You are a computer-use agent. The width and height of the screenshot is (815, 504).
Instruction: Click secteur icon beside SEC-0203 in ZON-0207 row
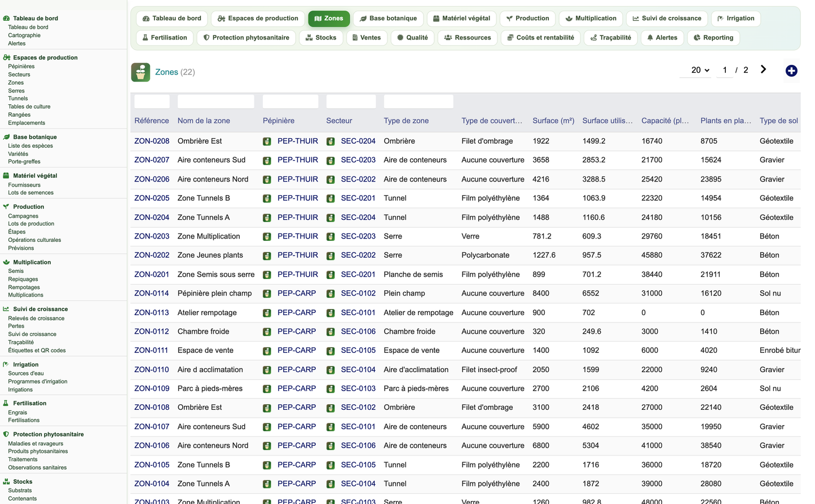331,161
